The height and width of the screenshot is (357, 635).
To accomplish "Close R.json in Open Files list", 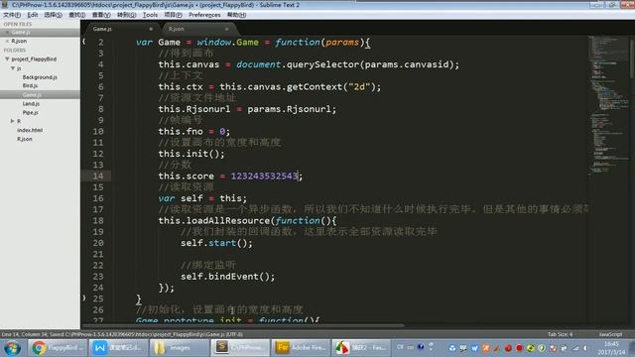I will [7, 41].
